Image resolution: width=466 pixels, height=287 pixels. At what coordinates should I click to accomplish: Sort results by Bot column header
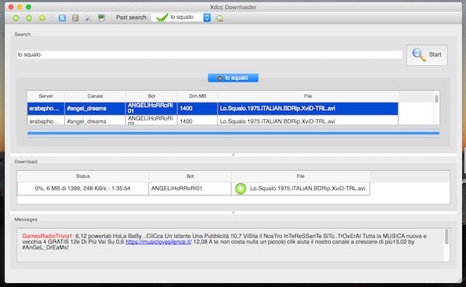(151, 96)
